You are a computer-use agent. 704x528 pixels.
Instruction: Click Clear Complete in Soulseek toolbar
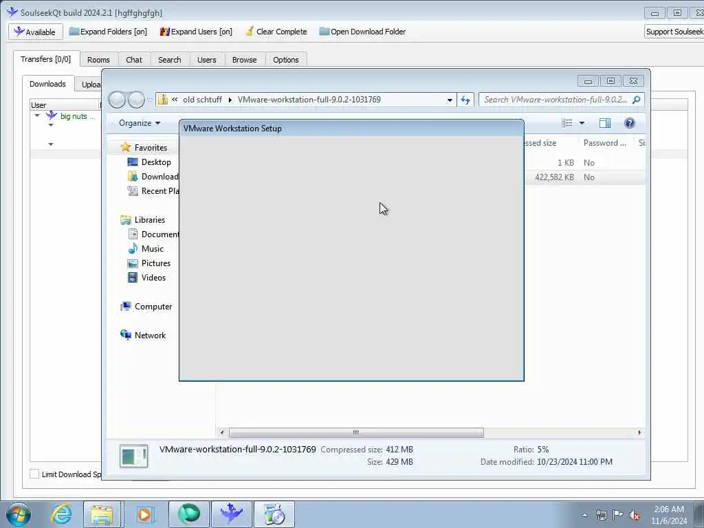[x=276, y=32]
